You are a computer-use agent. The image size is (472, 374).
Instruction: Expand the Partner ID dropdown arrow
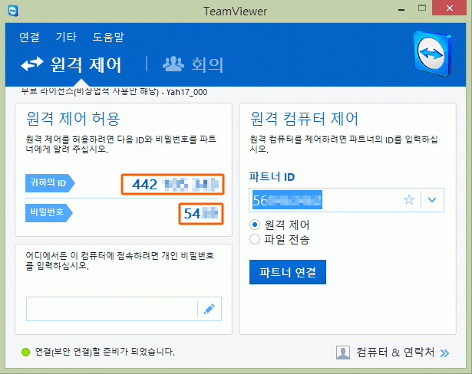[432, 200]
